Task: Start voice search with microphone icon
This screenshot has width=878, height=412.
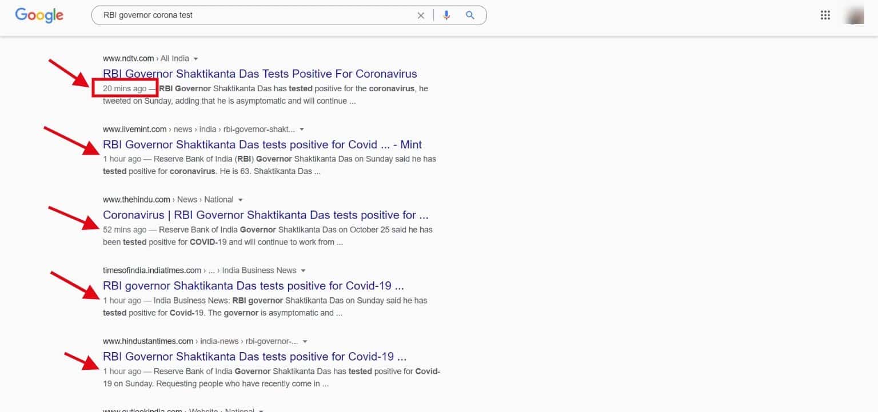Action: click(x=446, y=15)
